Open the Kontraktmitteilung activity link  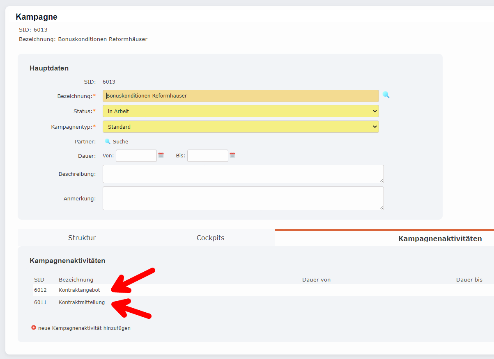82,302
